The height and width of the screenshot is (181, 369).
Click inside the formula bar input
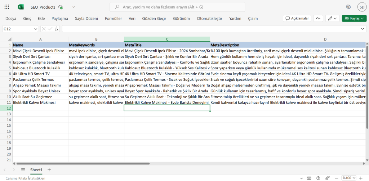click(210, 29)
